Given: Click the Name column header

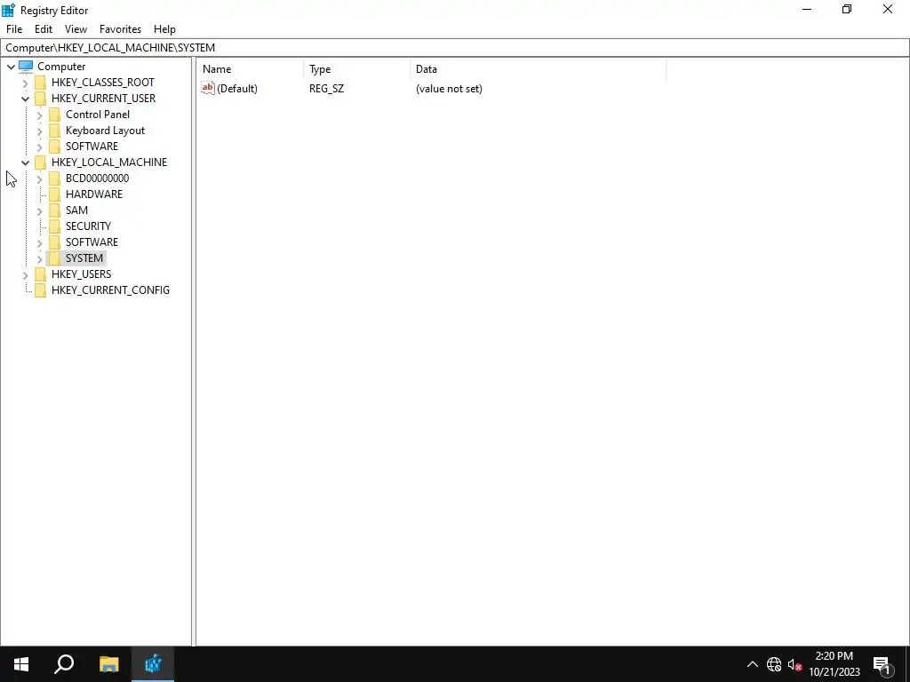Looking at the screenshot, I should click(250, 69).
